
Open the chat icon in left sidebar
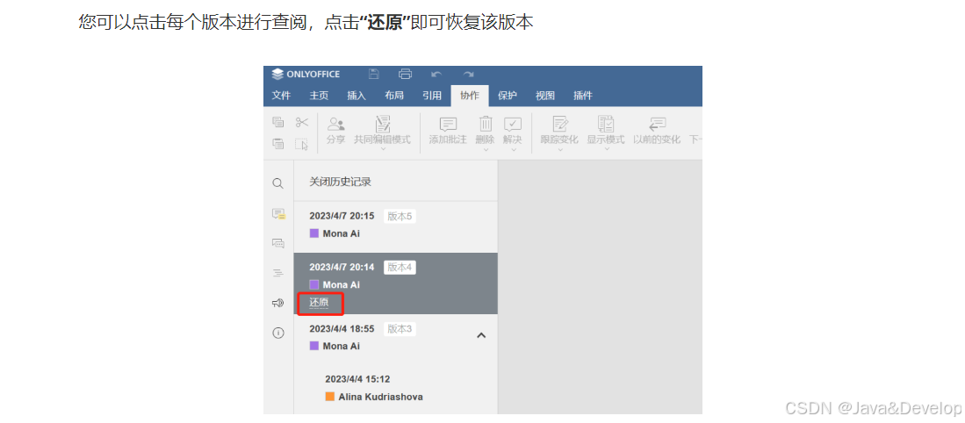tap(278, 243)
